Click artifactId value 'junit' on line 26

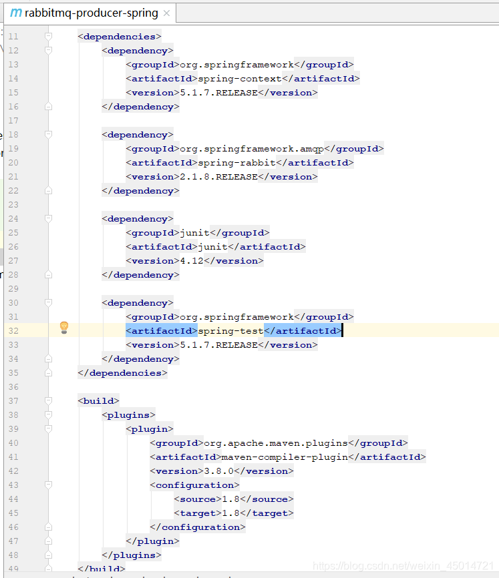click(x=213, y=246)
